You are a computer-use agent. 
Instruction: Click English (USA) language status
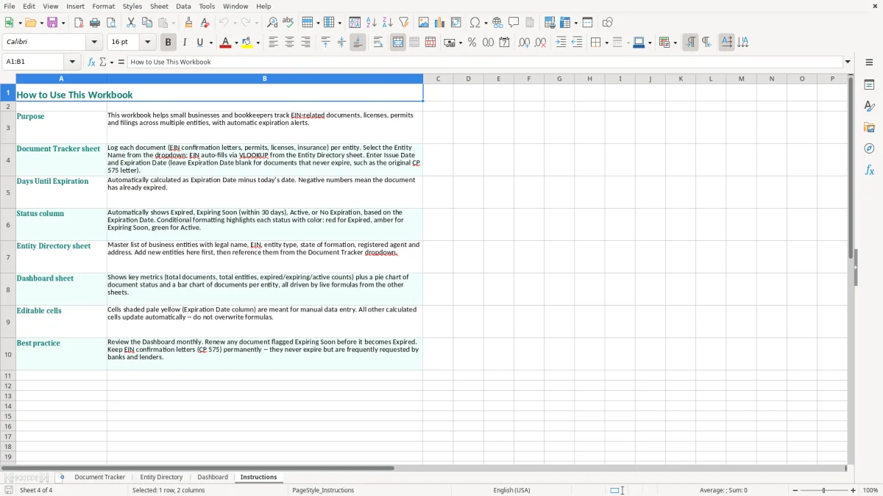click(x=511, y=490)
